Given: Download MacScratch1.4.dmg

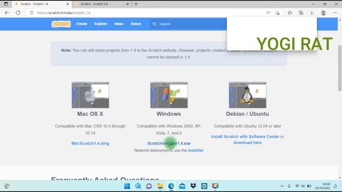Looking at the screenshot, I should click(90, 143).
